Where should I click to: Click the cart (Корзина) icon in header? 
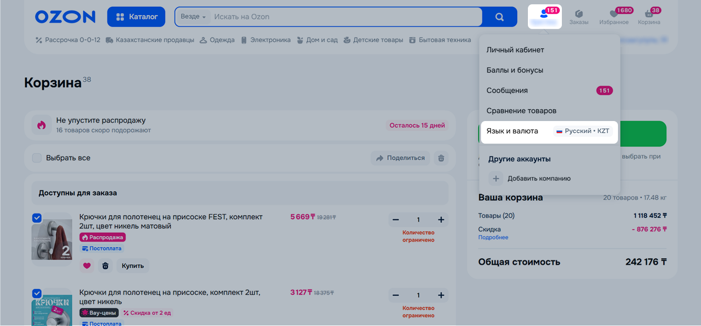click(x=649, y=15)
